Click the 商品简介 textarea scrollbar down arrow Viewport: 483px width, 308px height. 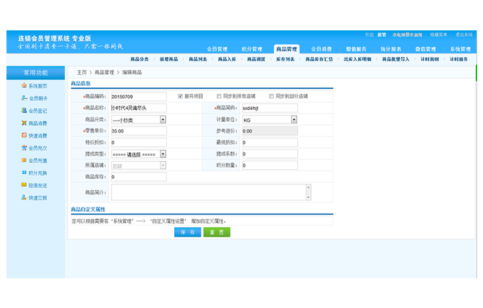(308, 196)
